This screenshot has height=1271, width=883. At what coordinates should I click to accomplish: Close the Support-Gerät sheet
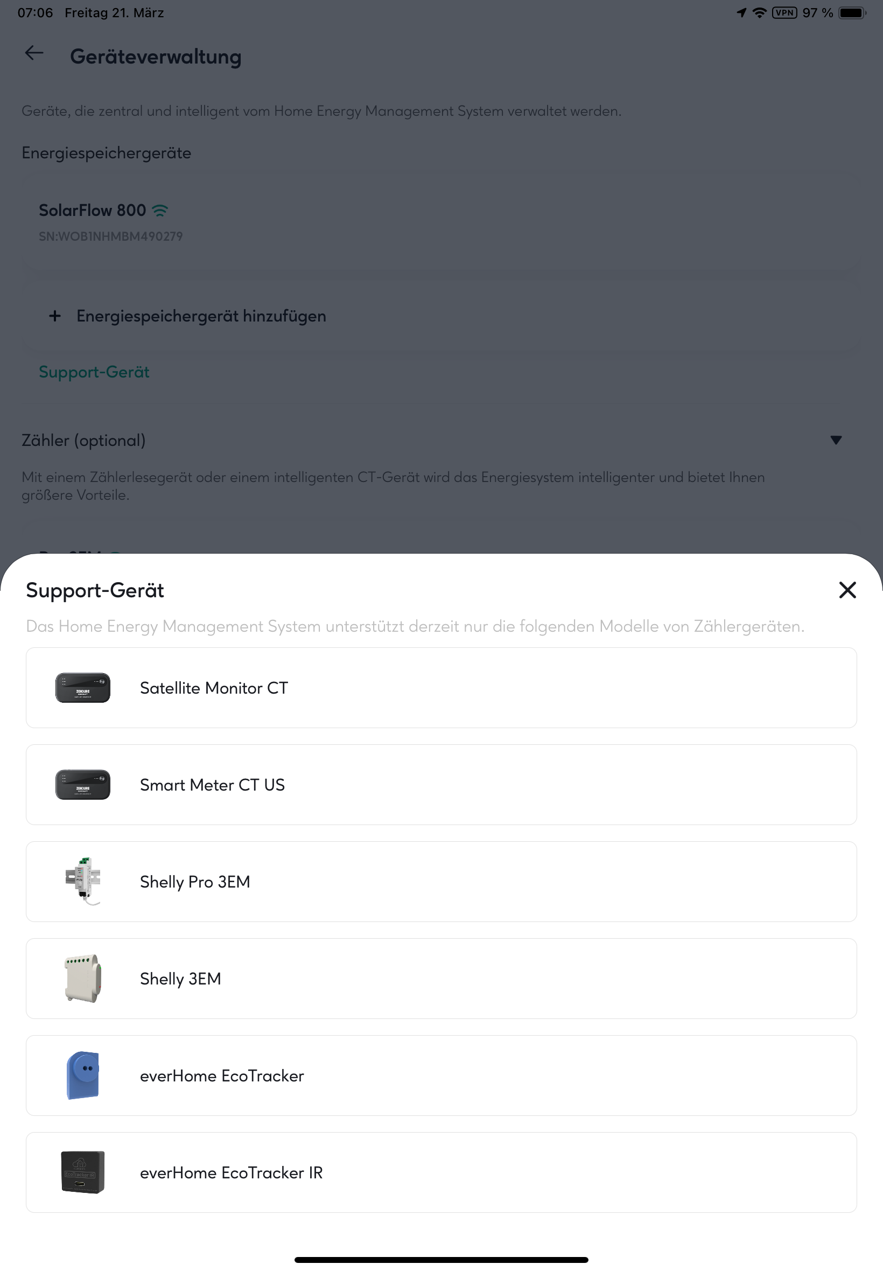click(x=847, y=590)
